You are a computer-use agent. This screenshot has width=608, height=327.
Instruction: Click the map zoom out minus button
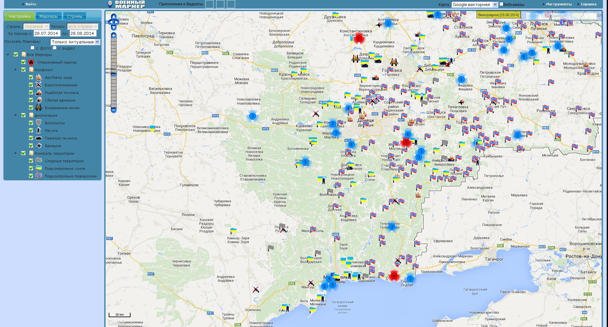[114, 110]
